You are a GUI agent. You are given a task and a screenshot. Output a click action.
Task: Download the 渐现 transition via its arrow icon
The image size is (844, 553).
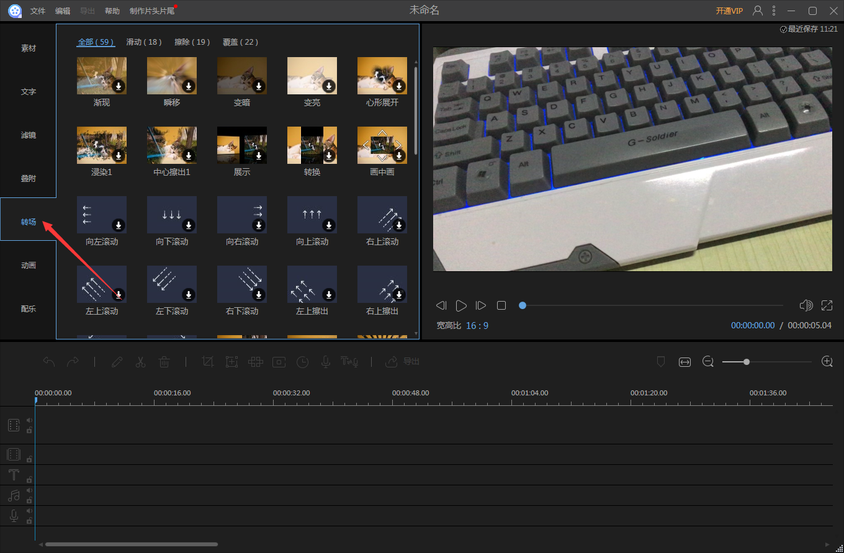119,86
